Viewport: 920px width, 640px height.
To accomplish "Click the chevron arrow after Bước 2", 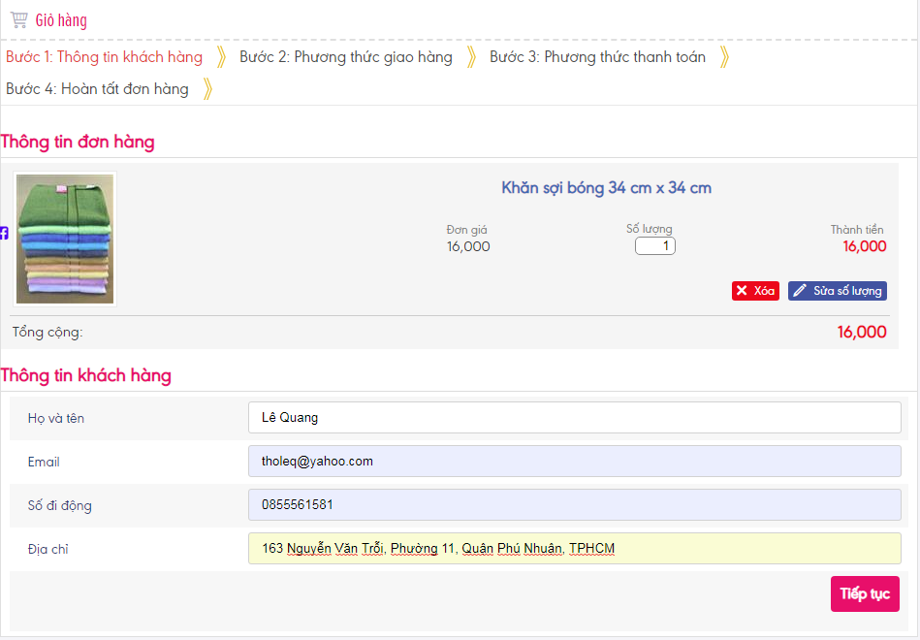I will click(471, 57).
